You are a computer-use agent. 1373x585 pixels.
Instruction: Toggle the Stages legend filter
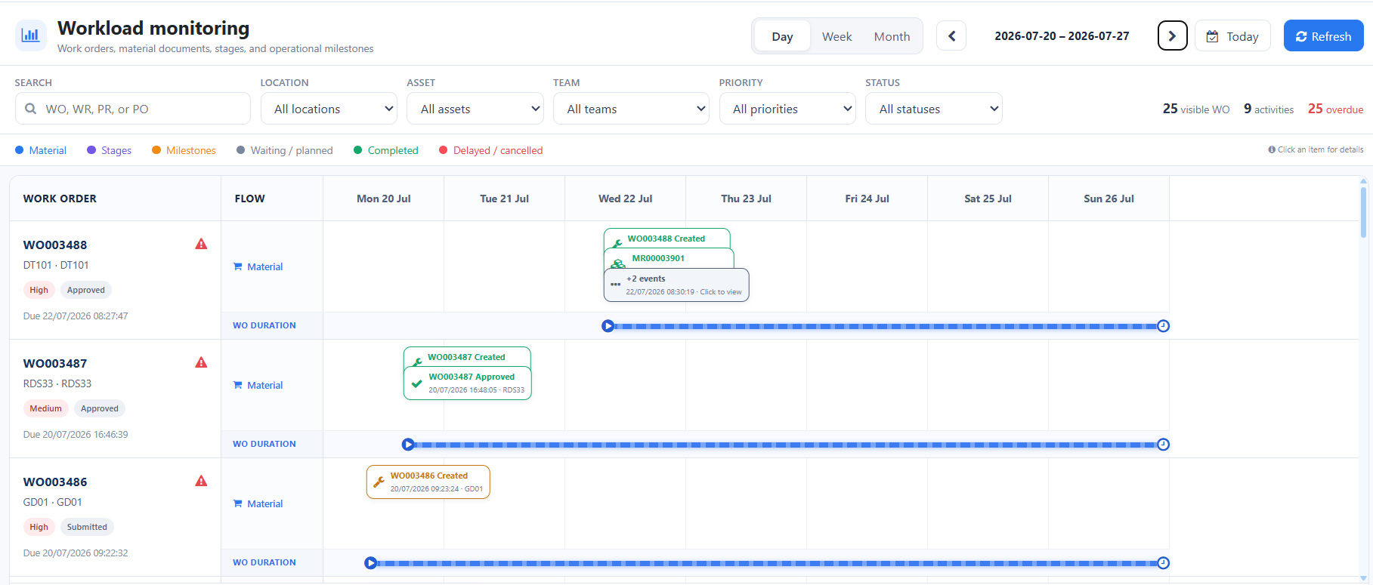pos(109,150)
